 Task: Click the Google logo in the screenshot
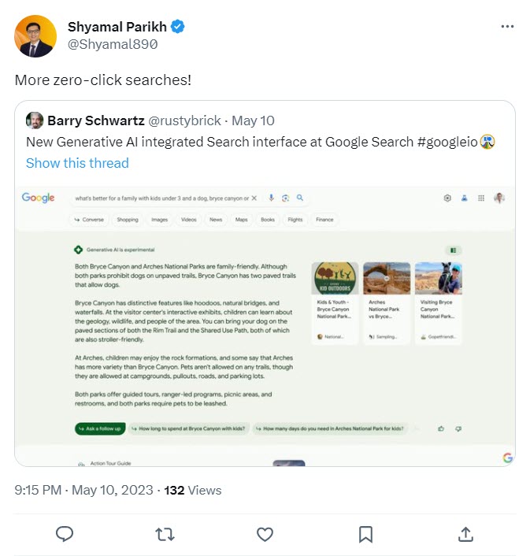click(x=38, y=198)
